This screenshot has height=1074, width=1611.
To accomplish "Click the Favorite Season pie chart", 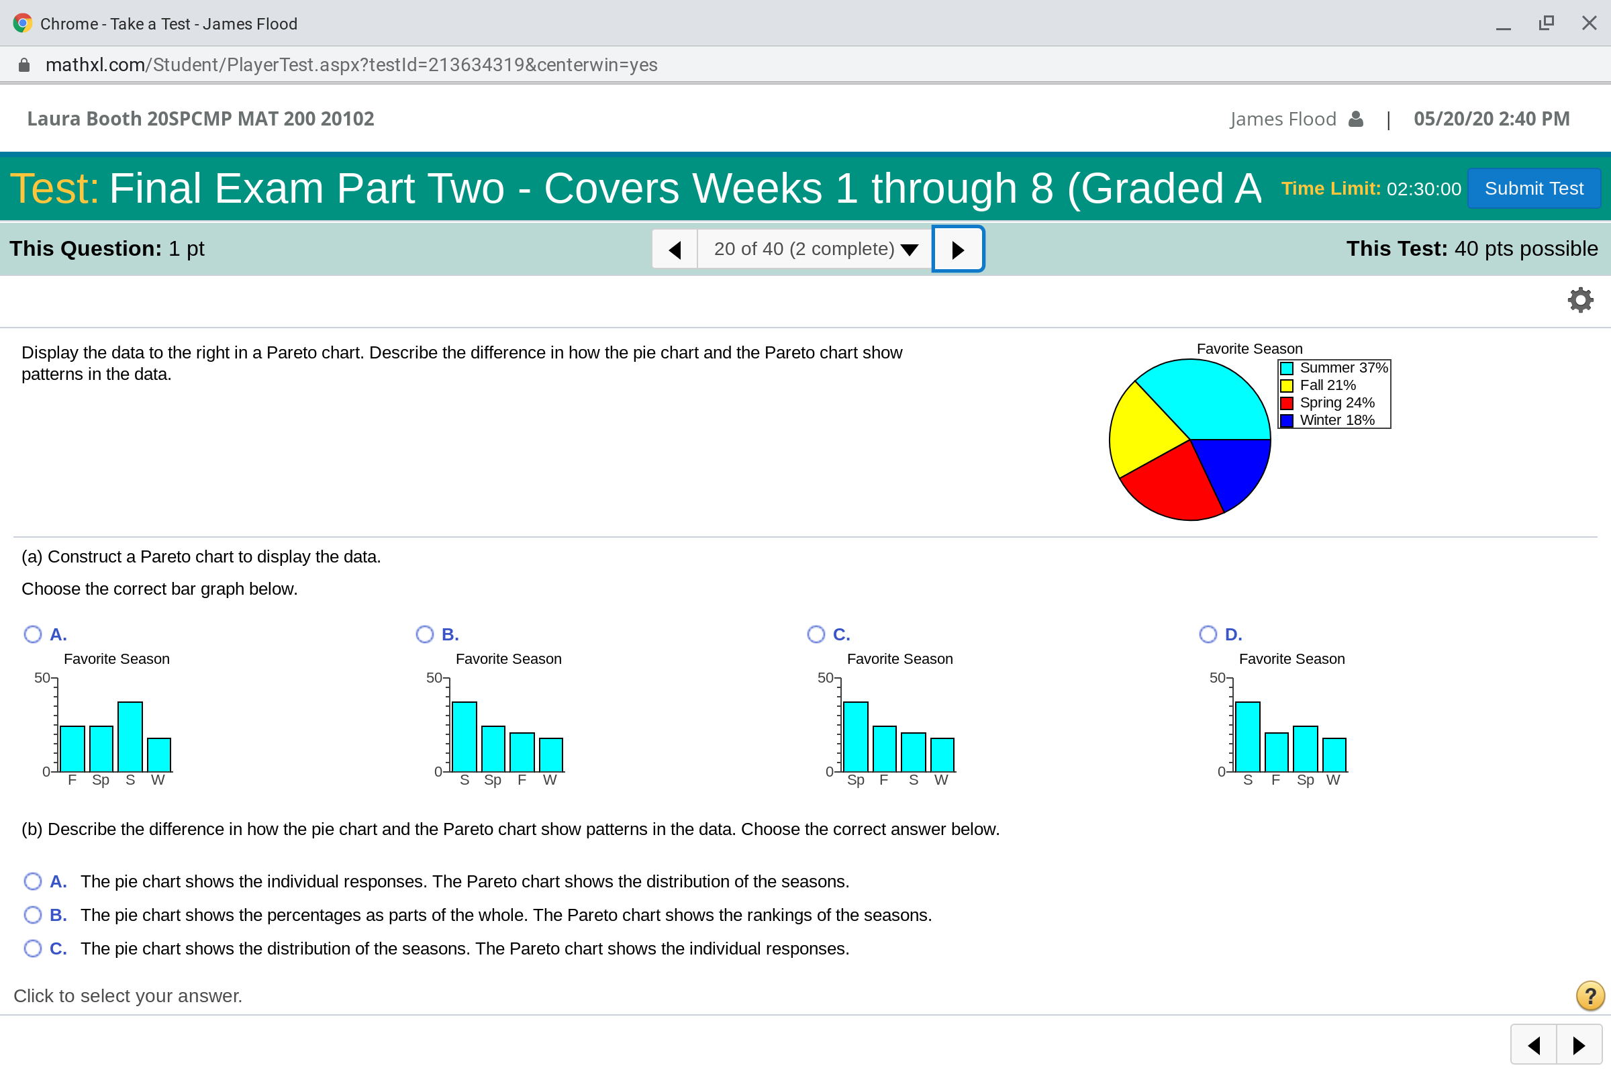I will [1189, 440].
